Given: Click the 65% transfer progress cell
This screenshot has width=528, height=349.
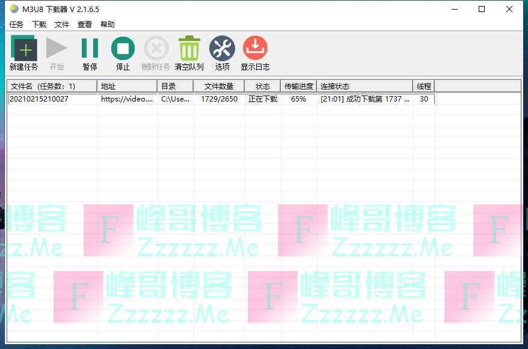Looking at the screenshot, I should click(x=298, y=99).
